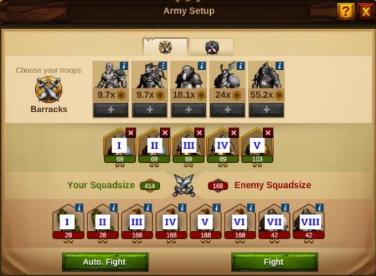Switch to the Barracks crossed swords tab

[165, 47]
